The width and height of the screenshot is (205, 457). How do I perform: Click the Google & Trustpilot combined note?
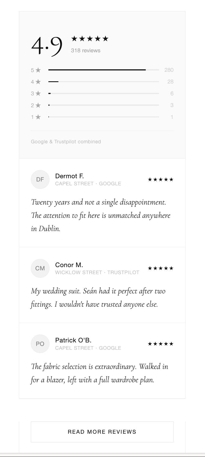[x=66, y=142]
